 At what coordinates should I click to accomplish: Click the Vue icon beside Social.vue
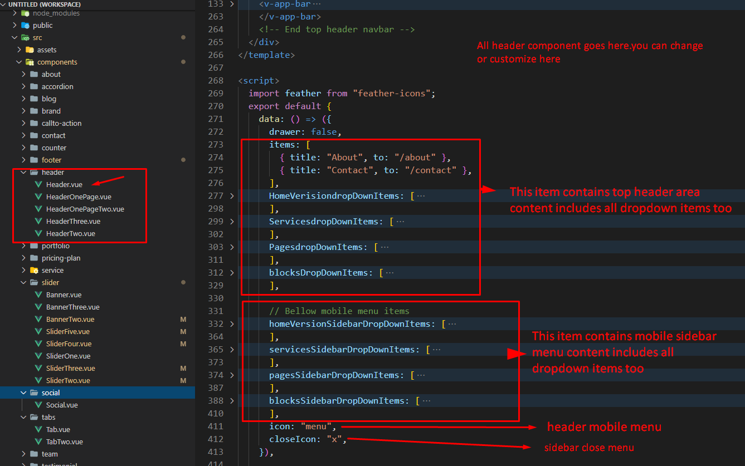[38, 405]
